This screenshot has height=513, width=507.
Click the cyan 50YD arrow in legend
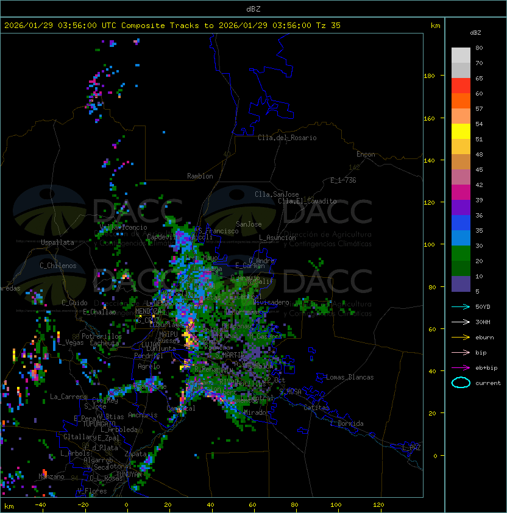[x=461, y=307]
